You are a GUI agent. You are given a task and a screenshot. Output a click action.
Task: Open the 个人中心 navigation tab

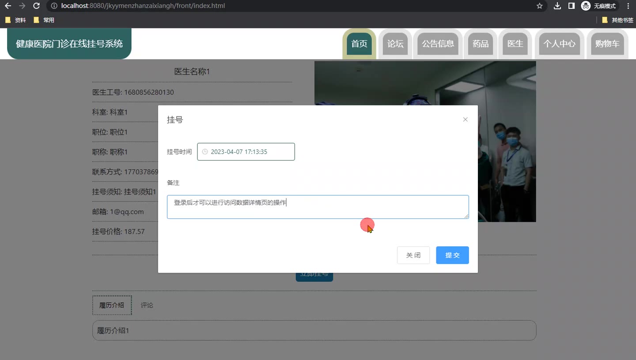point(559,44)
